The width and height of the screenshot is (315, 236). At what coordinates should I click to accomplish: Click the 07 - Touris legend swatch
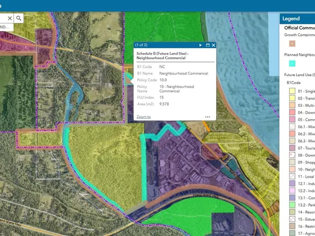(x=292, y=148)
